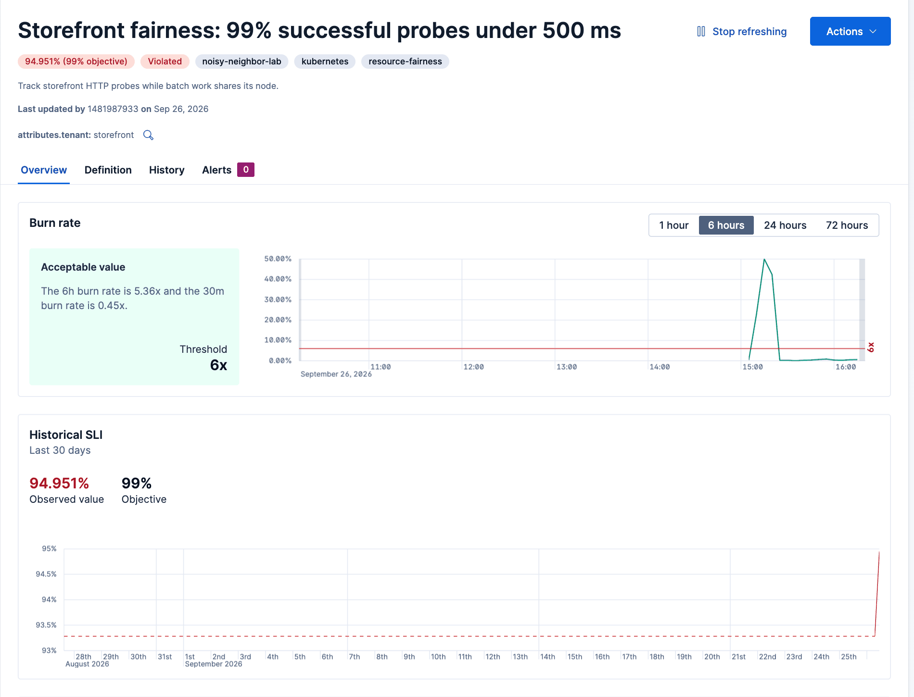The width and height of the screenshot is (914, 697).
Task: Click the noisy-neighbor-lab tag
Action: [241, 62]
